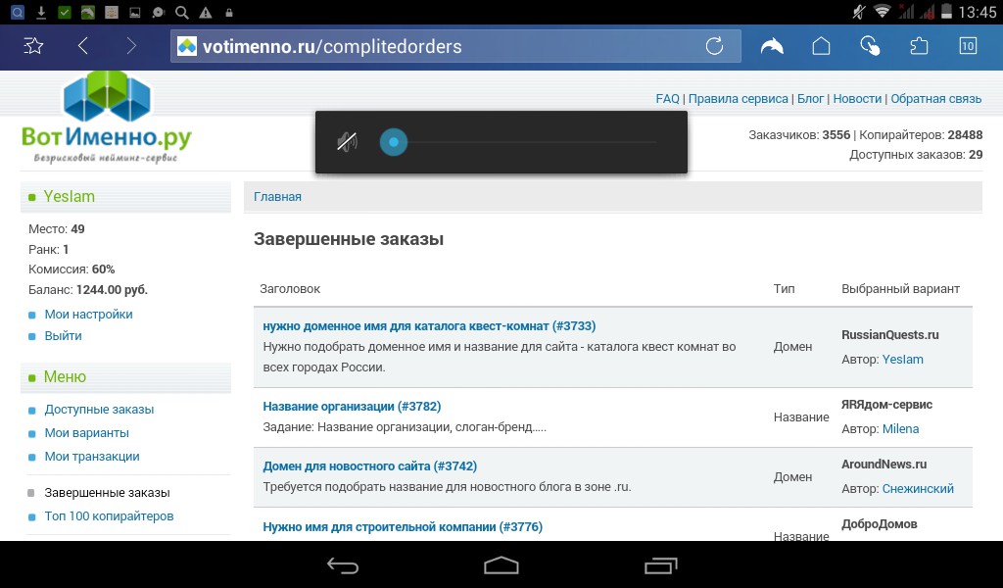Open Доступные заказы menu item
The image size is (1003, 588).
point(99,410)
